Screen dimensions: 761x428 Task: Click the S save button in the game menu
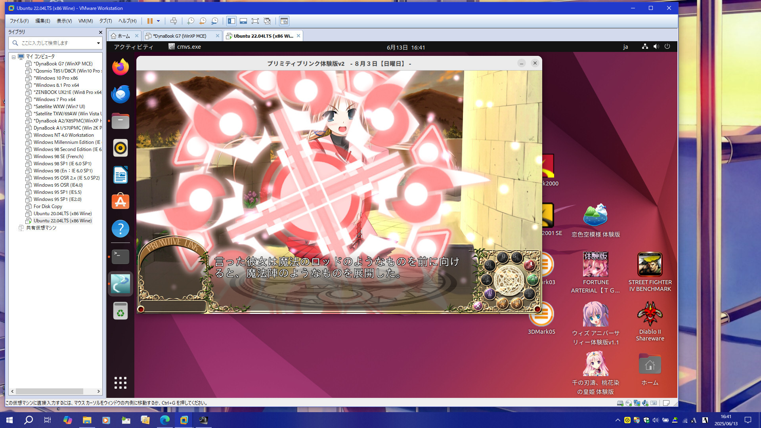click(516, 257)
